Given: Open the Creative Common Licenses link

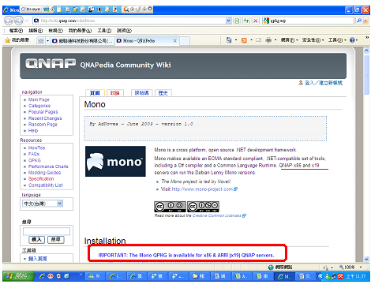Looking at the screenshot, I should 217,215.
